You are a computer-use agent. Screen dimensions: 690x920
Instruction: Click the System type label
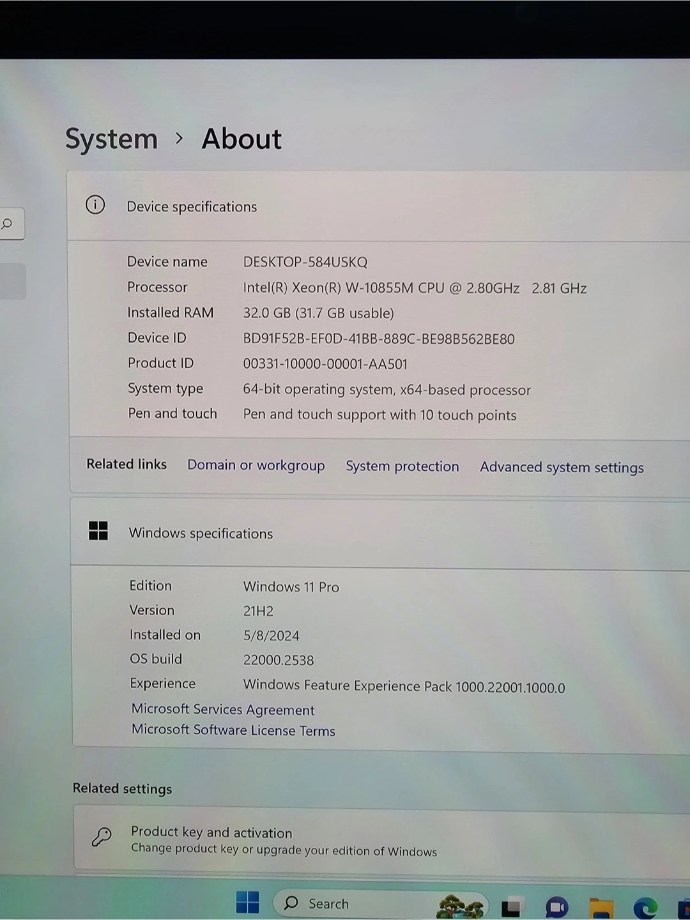[x=165, y=388]
